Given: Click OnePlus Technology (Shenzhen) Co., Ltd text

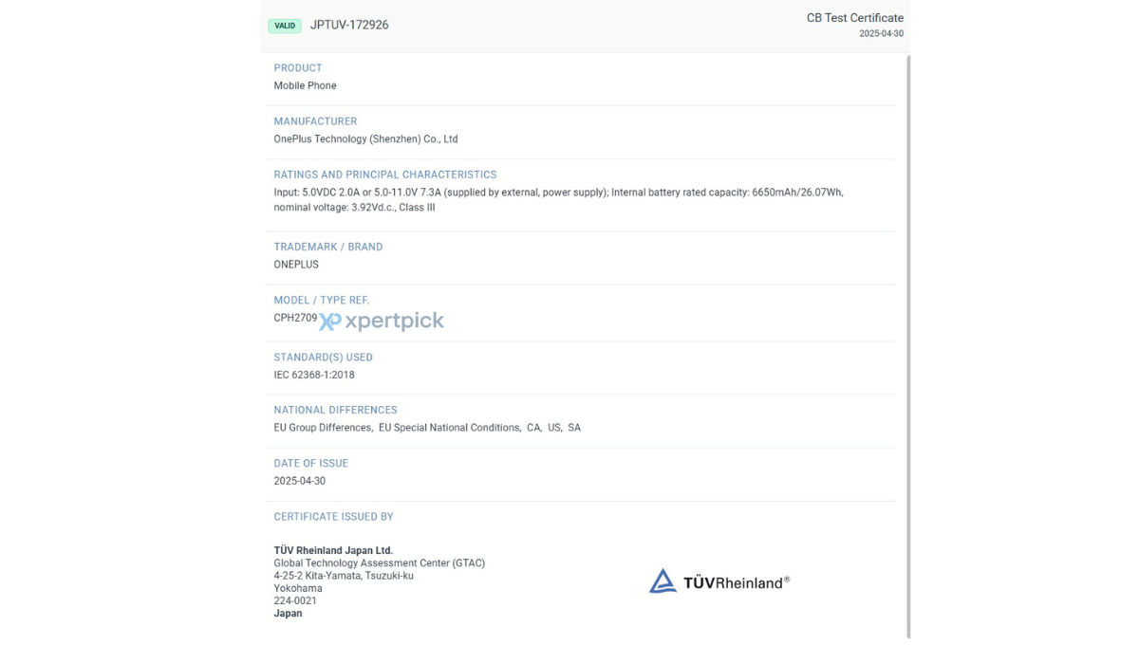Looking at the screenshot, I should click(365, 138).
